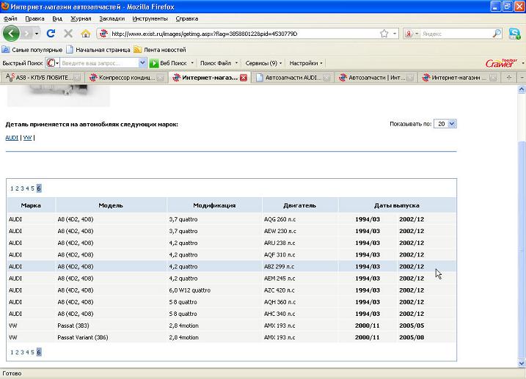The width and height of the screenshot is (526, 379).
Task: Reload the page with the refresh icon
Action: [x=51, y=34]
